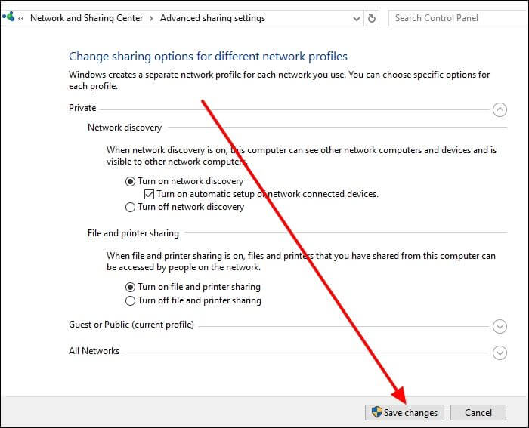Click Advanced sharing settings breadcrumb
This screenshot has height=428, width=529.
tap(212, 18)
